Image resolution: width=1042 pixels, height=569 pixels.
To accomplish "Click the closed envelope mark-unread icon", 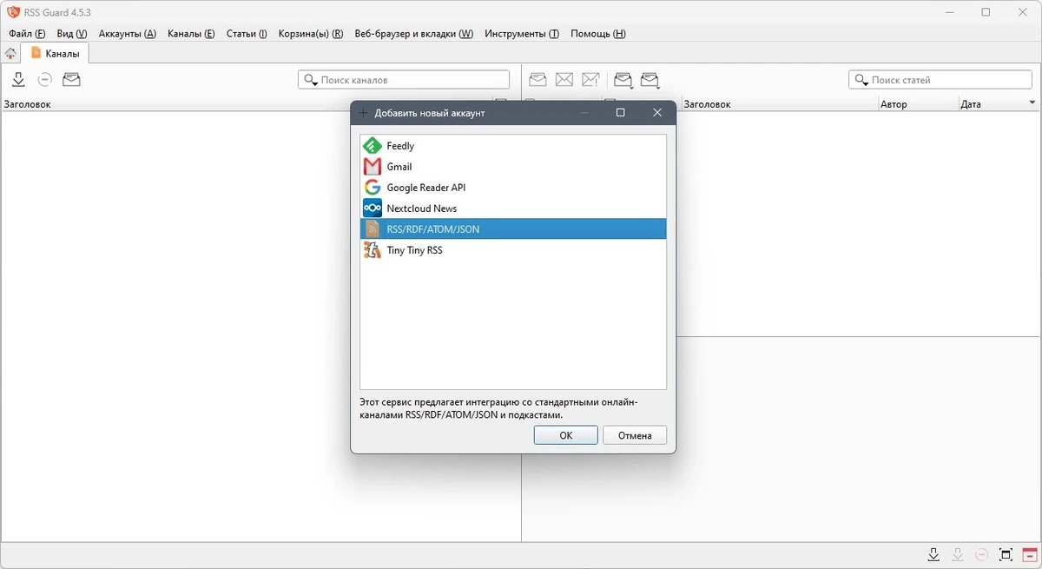I will 564,80.
